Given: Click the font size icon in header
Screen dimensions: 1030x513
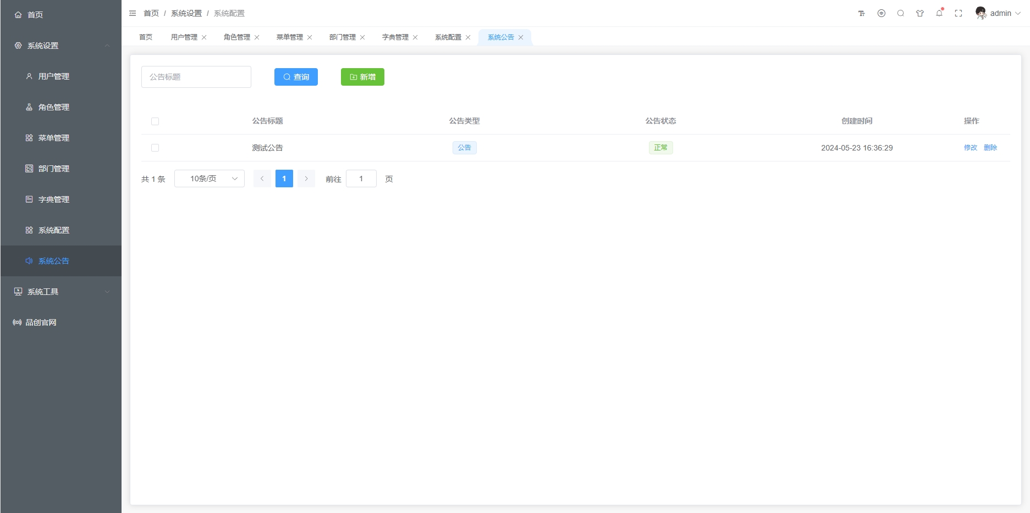Looking at the screenshot, I should tap(862, 14).
